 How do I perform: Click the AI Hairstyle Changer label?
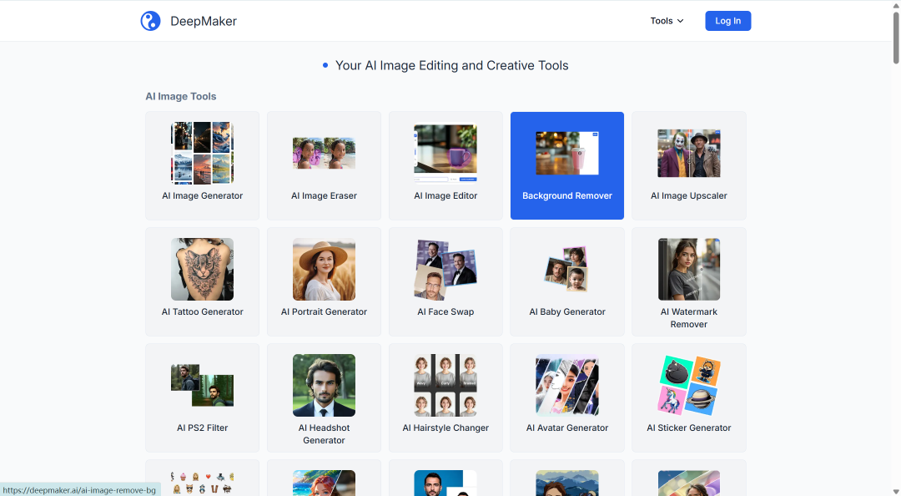(445, 428)
